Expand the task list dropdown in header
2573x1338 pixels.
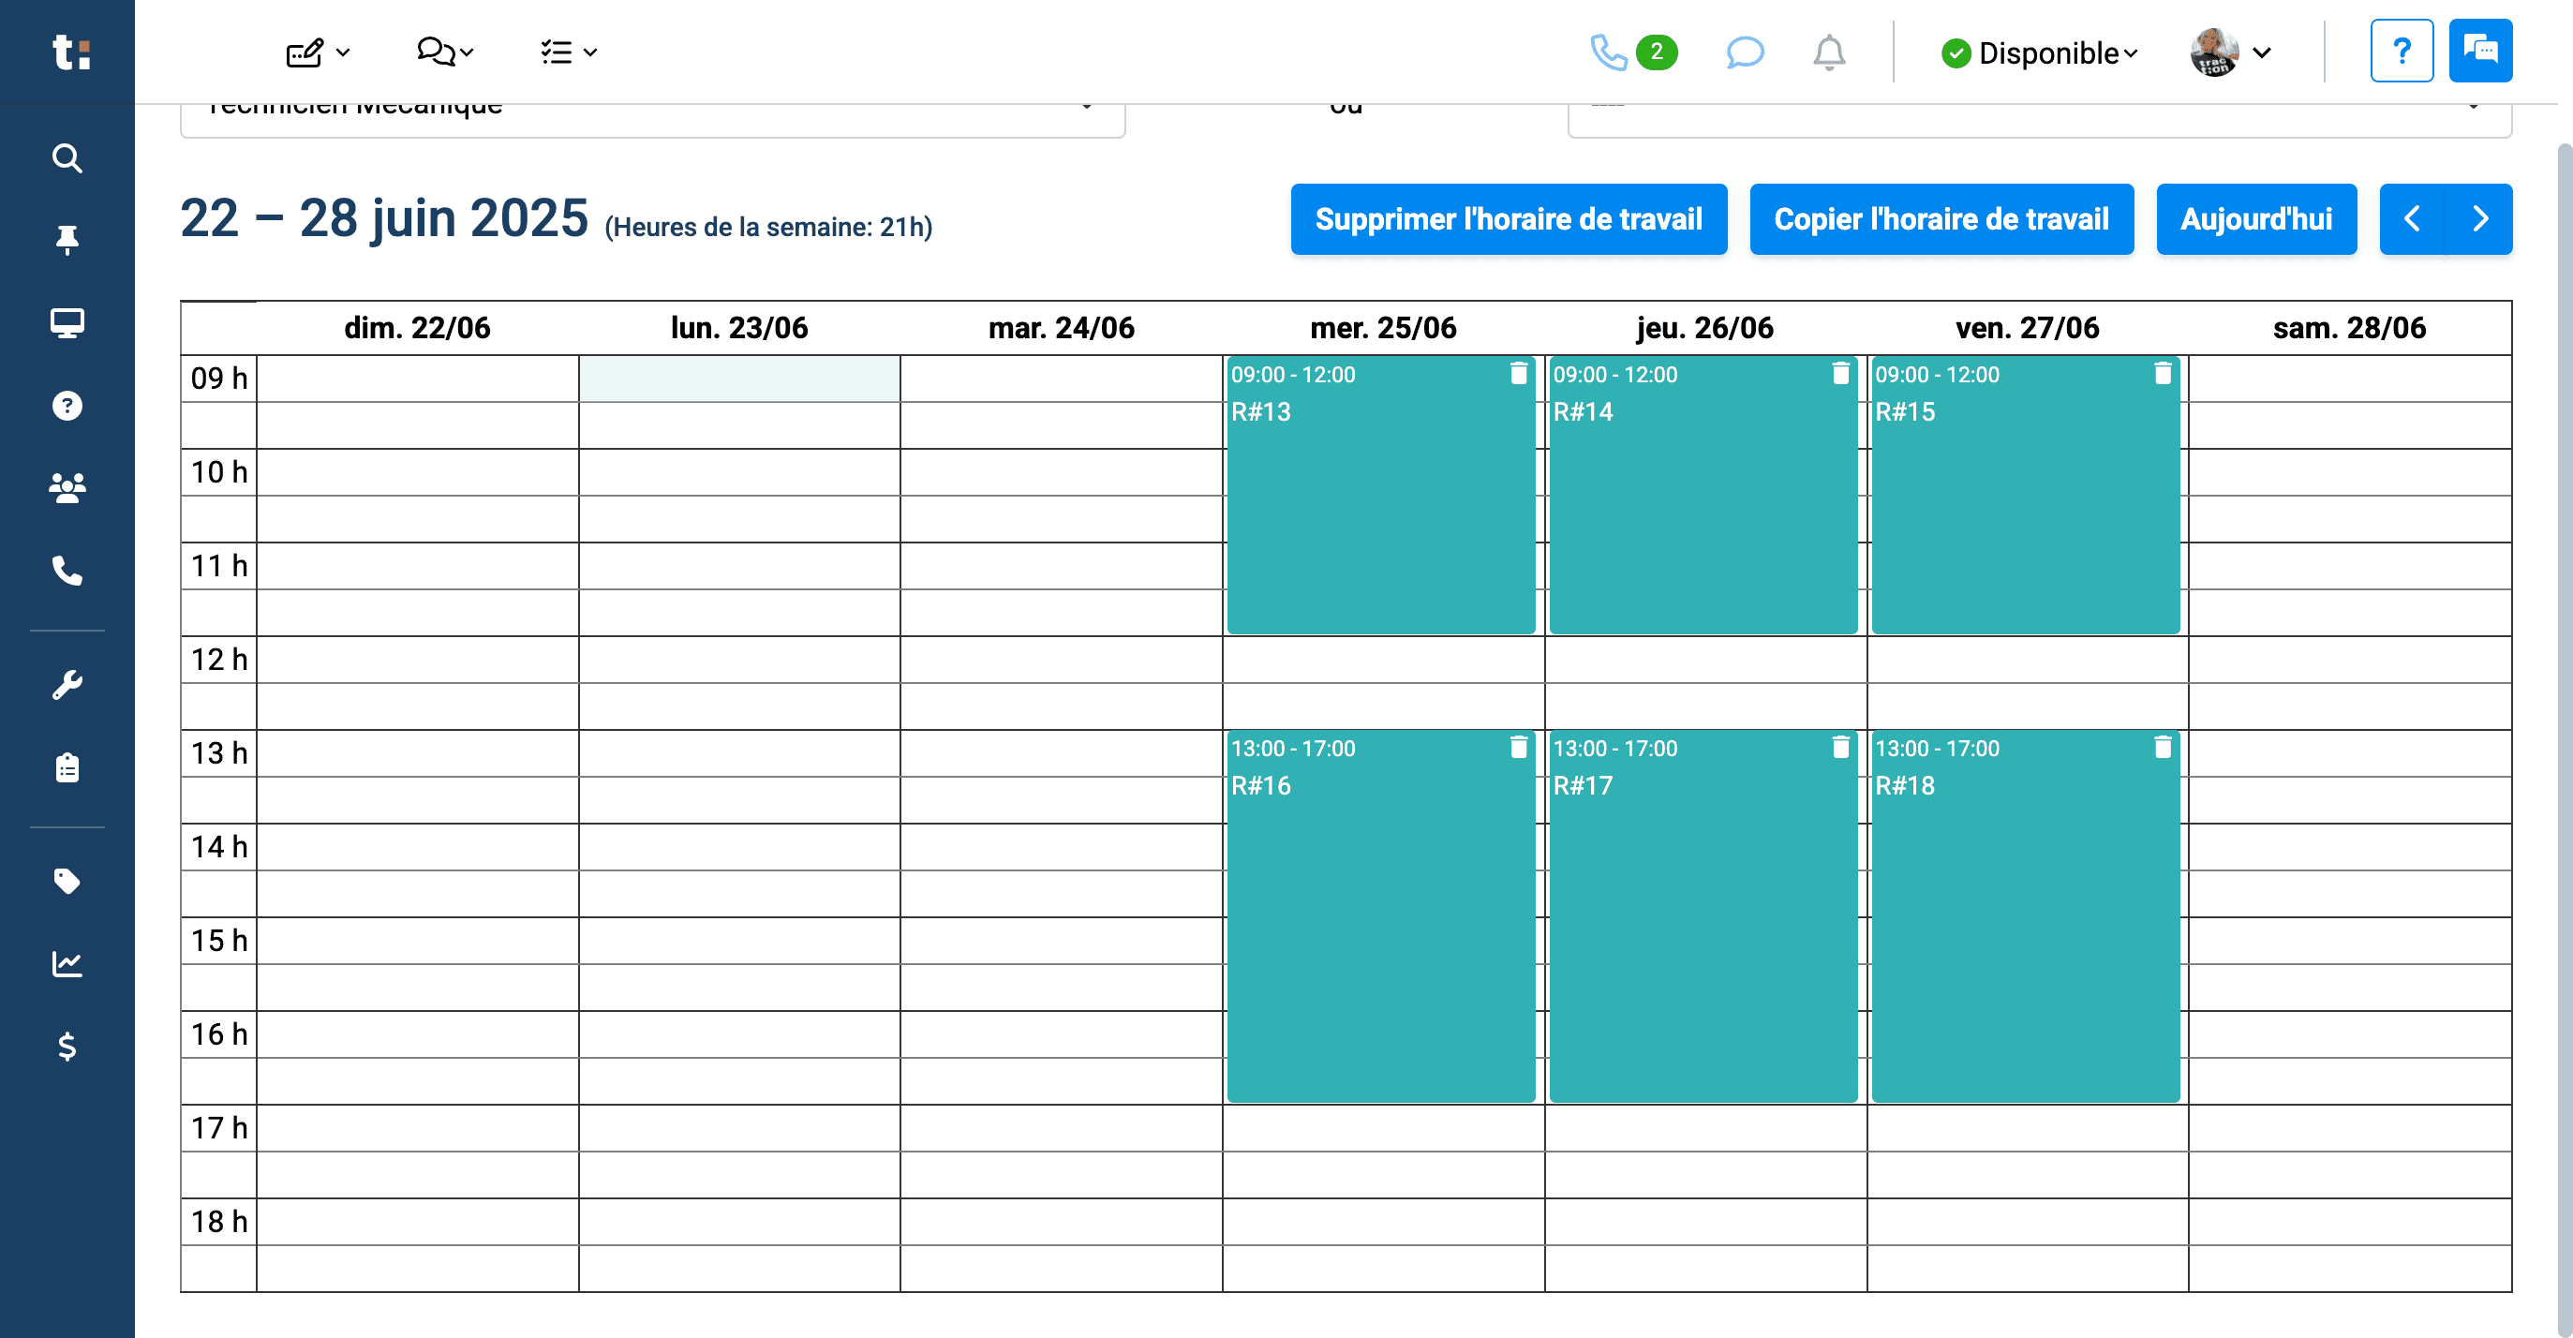click(x=569, y=52)
